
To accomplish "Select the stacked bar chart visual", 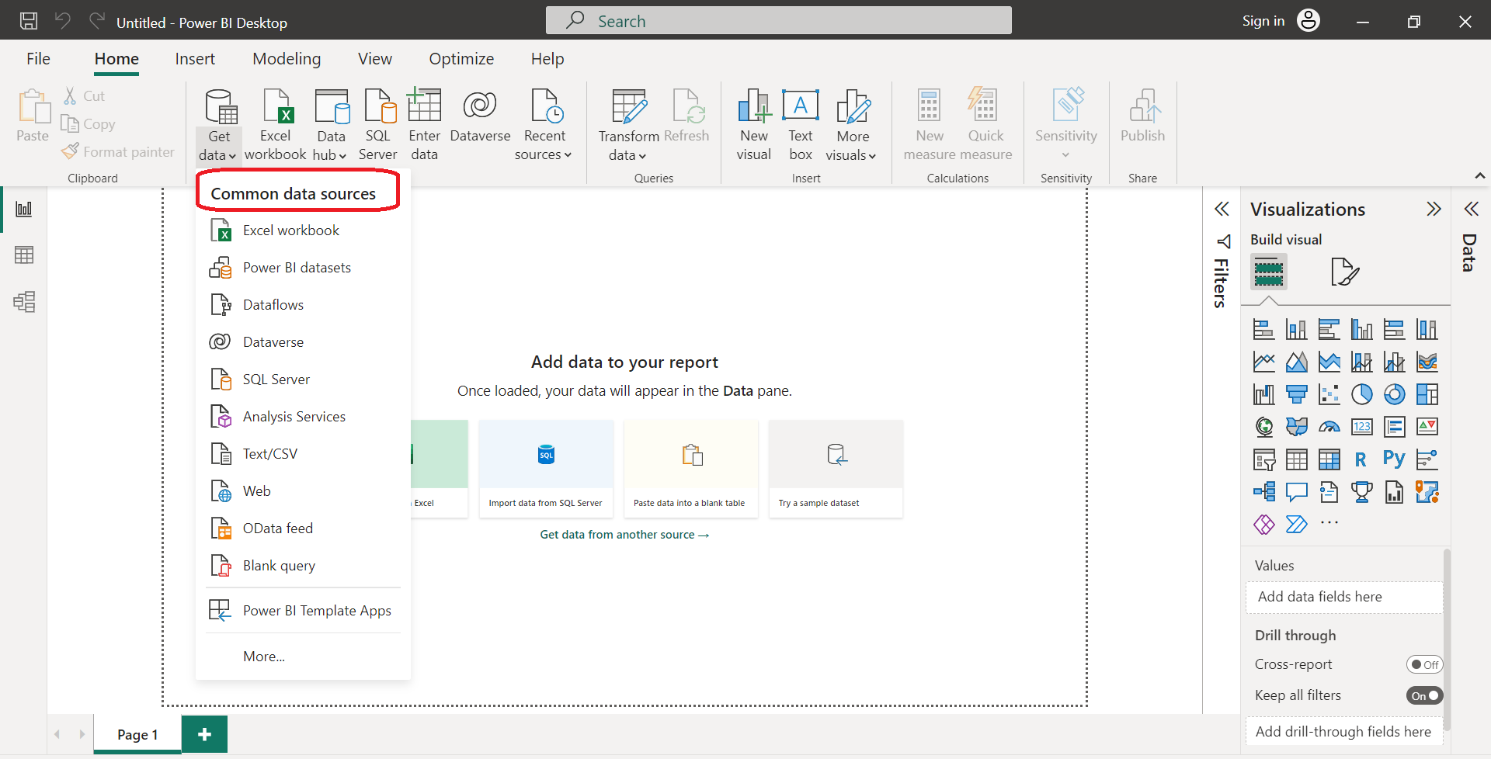I will (1264, 329).
